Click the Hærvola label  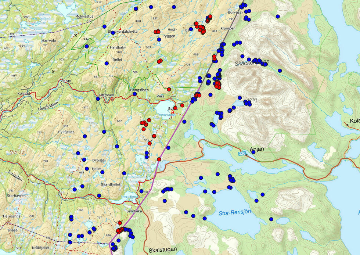48,40
